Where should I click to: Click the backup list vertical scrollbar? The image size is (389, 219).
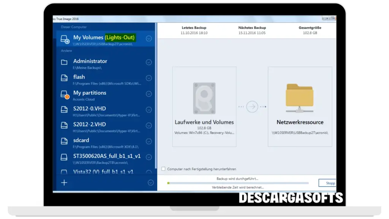click(x=156, y=95)
